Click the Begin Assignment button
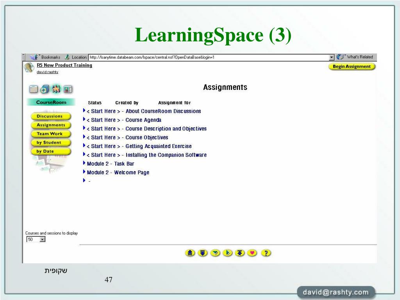400x300 pixels. 352,66
